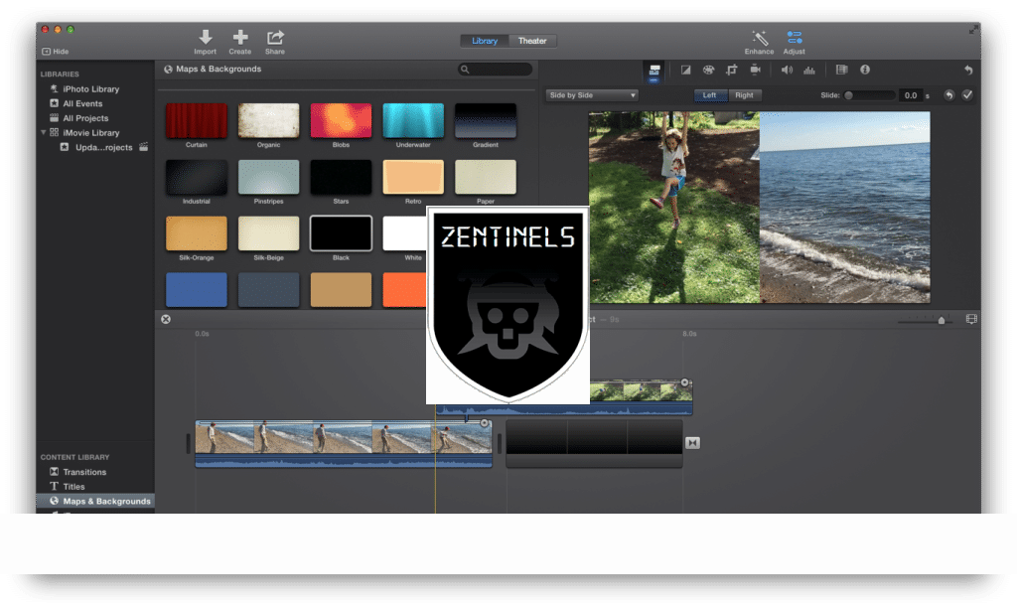Open the color correction palette
The height and width of the screenshot is (610, 1017).
(708, 71)
